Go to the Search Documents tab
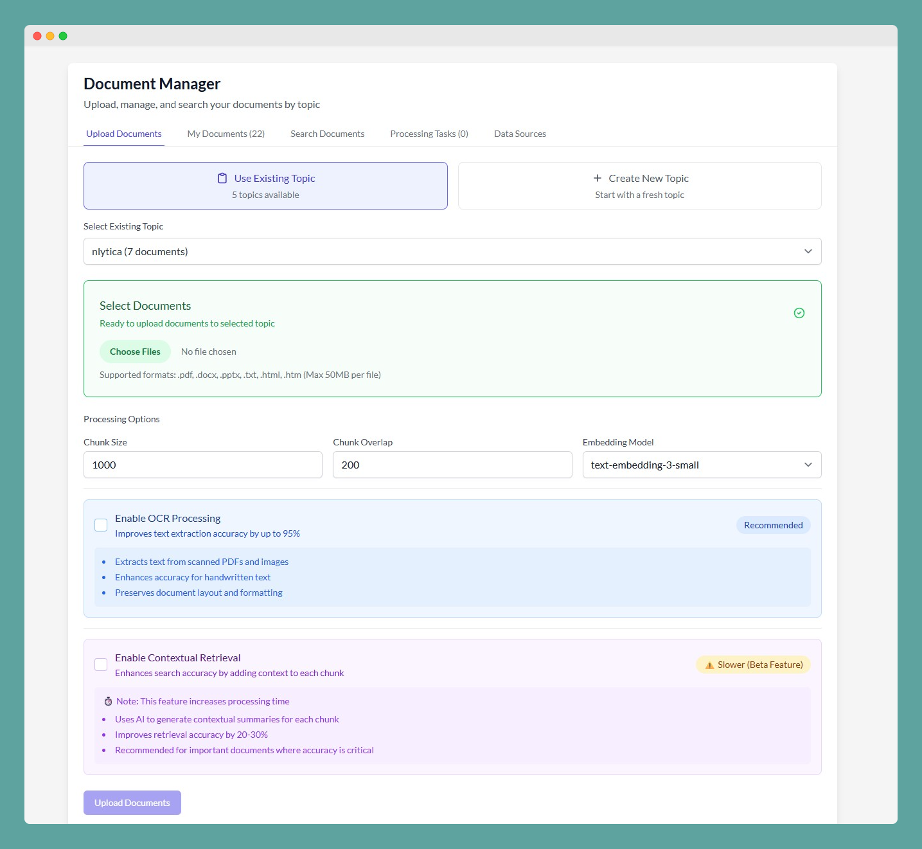The image size is (922, 849). [x=327, y=134]
